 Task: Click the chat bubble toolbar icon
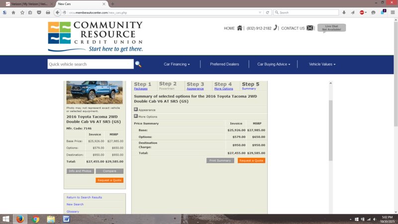pos(373,12)
